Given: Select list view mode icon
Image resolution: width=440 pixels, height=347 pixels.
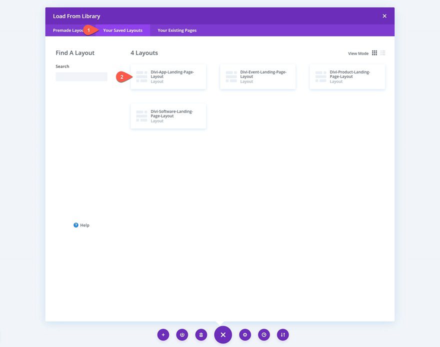Looking at the screenshot, I should 383,53.
